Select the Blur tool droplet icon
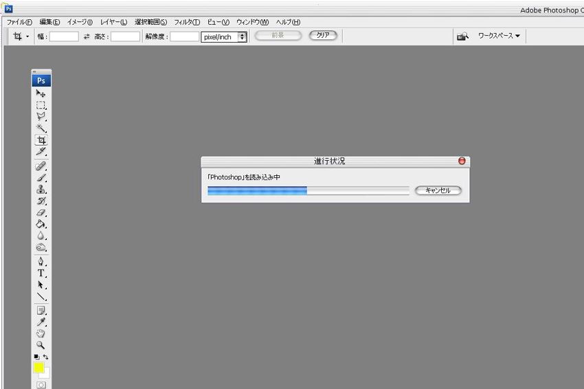The height and width of the screenshot is (389, 584). (41, 236)
